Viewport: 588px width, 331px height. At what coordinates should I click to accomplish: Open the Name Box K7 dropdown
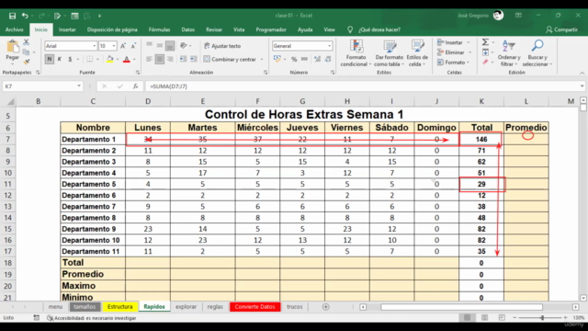coord(79,86)
